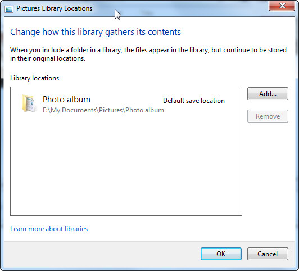Click the Pictures Library icon in title bar
Image resolution: width=299 pixels, height=271 pixels.
pyautogui.click(x=9, y=9)
